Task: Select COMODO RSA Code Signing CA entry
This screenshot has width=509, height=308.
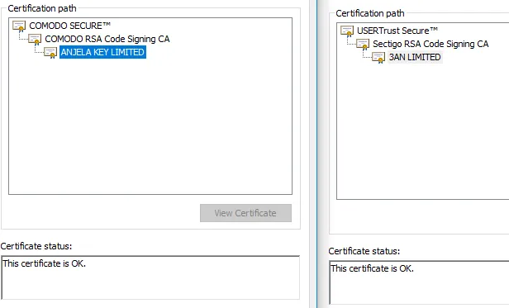Action: tap(107, 39)
